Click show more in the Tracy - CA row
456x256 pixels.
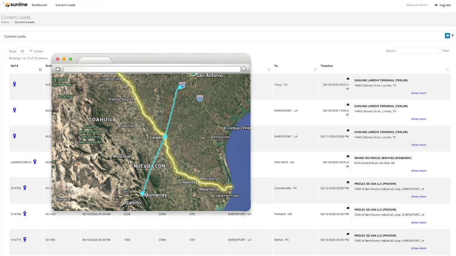[x=418, y=93]
